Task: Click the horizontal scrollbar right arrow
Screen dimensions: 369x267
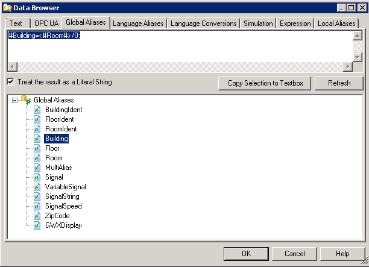Action: tap(347, 66)
